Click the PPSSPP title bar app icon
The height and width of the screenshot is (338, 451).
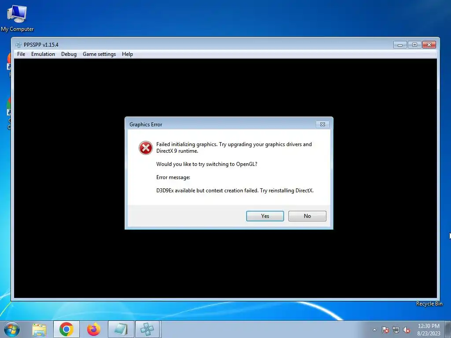click(x=18, y=44)
